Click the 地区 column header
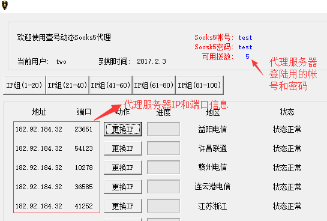This screenshot has width=327, height=221. (213, 113)
